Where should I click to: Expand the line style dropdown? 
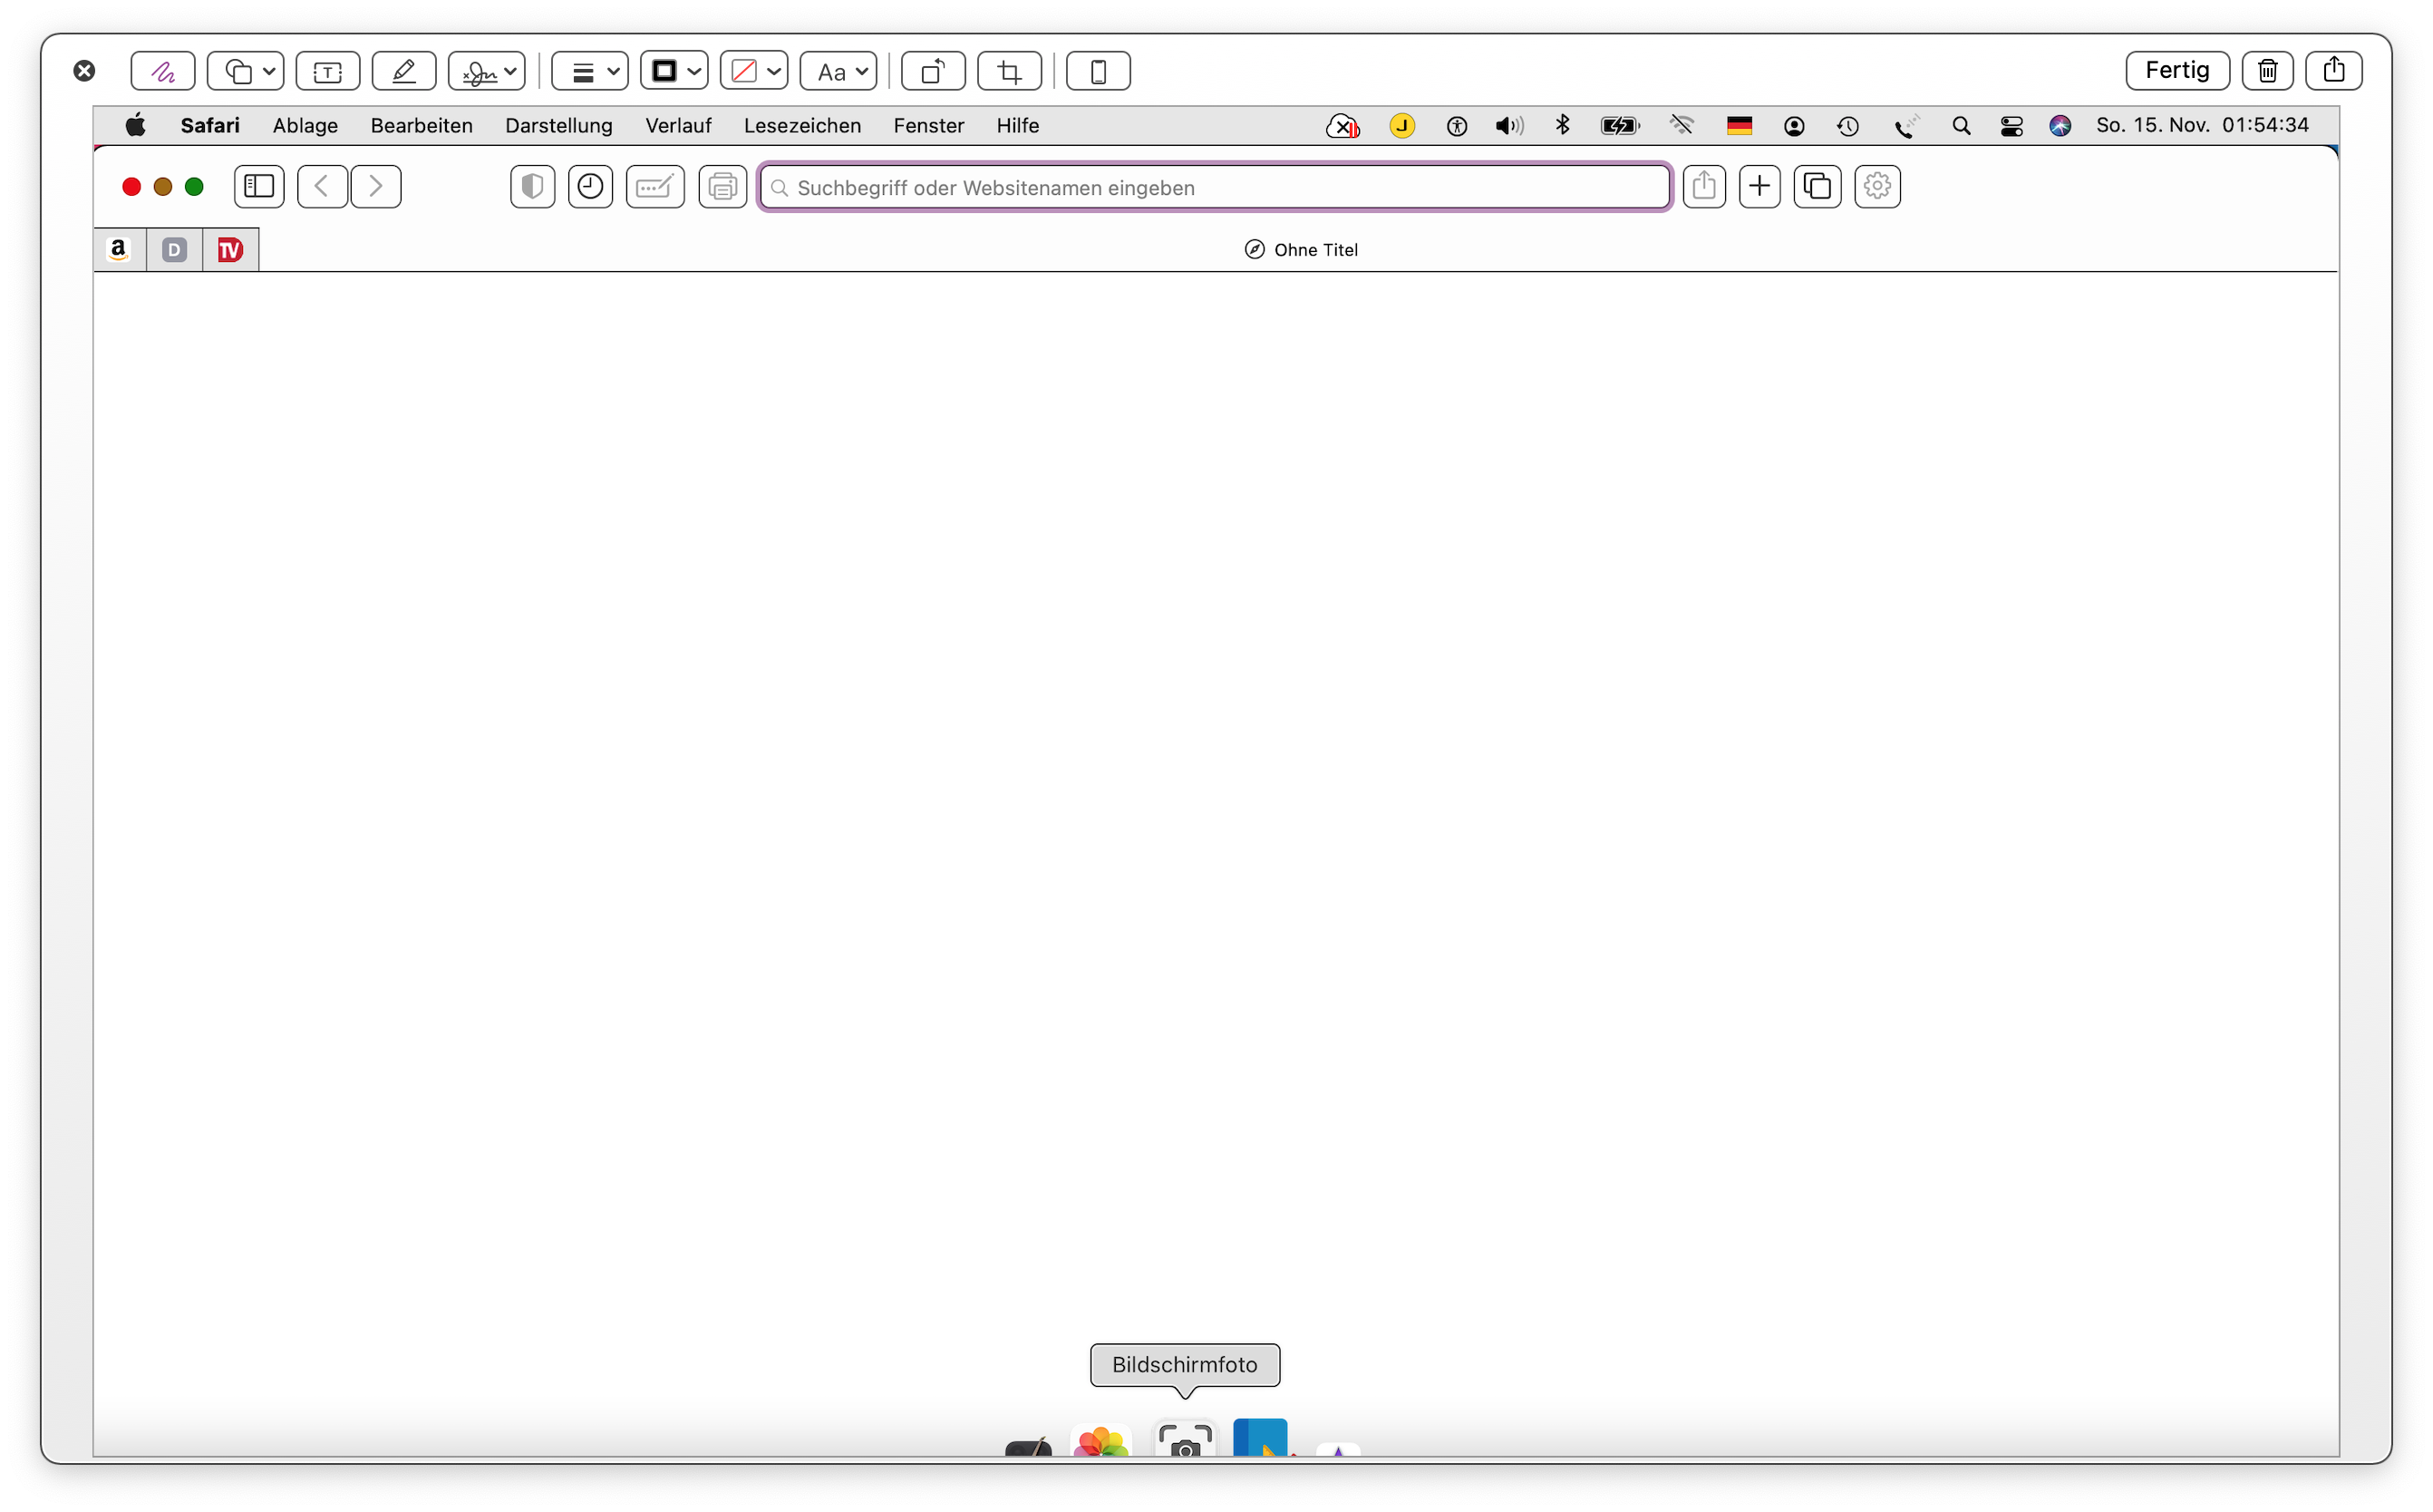tap(590, 71)
